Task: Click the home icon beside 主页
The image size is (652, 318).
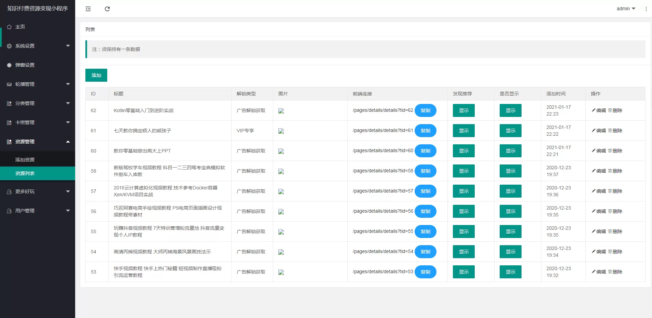Action: point(9,27)
